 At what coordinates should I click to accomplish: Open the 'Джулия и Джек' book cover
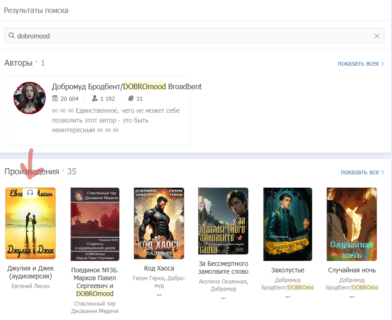pos(31,223)
